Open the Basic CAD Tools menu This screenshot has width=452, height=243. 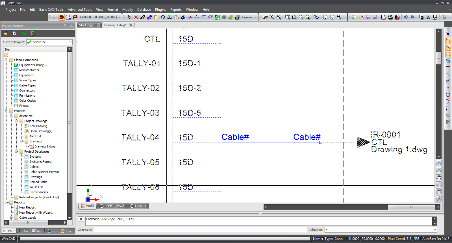coord(51,10)
